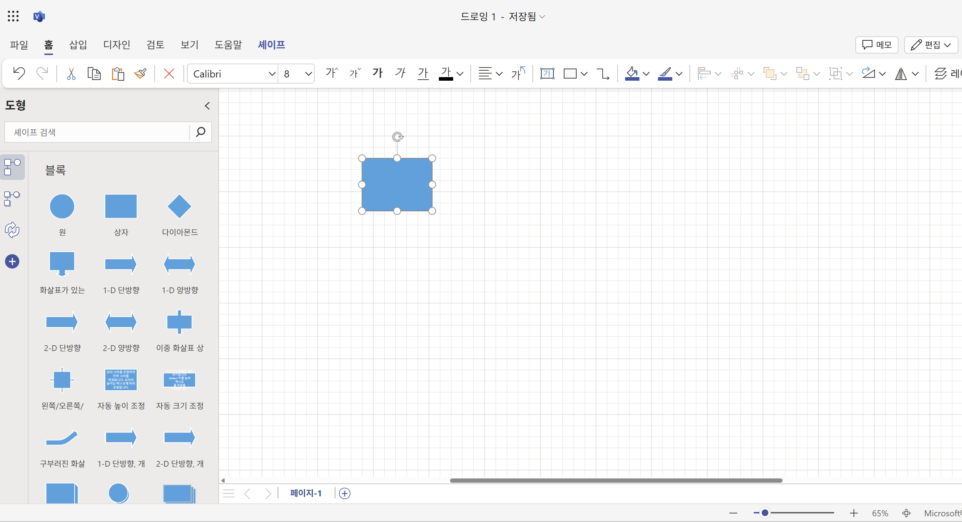Apply shape fill color bucket

(x=632, y=73)
